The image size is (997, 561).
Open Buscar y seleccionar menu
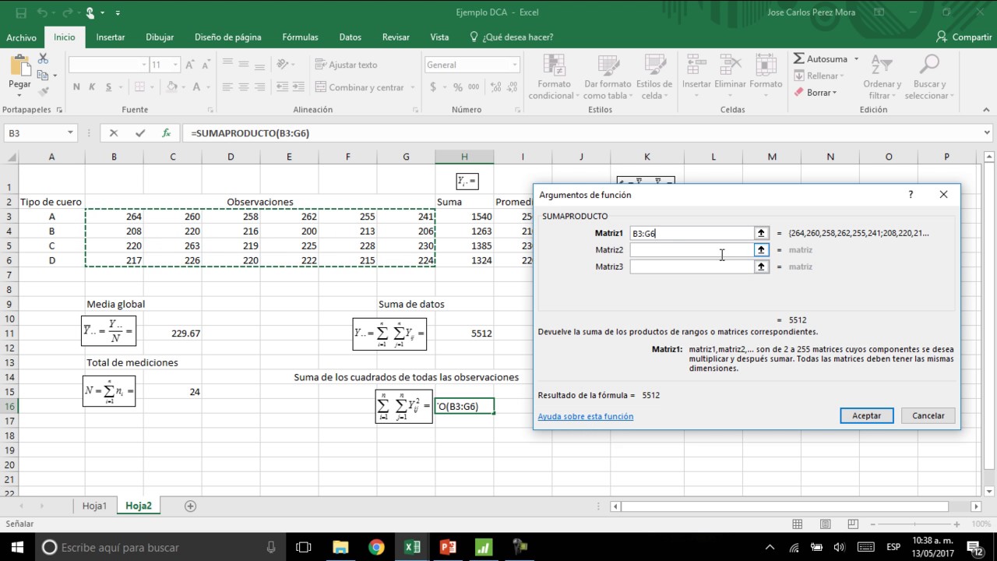(929, 77)
